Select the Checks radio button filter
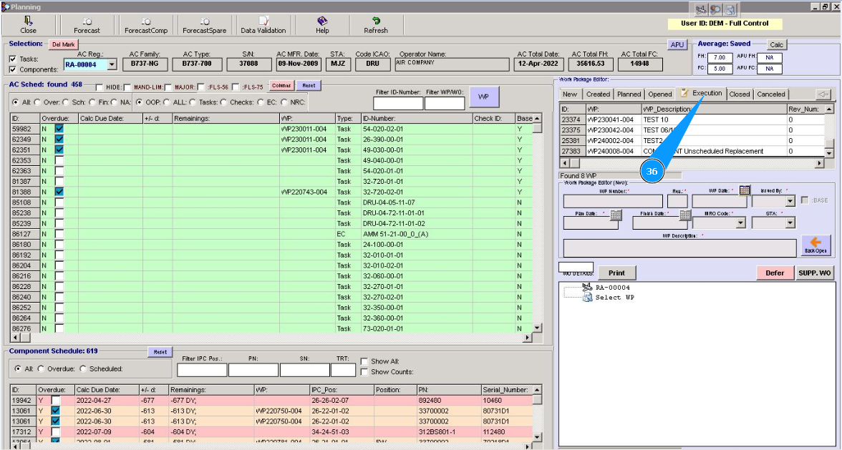Viewport: 842px width, 450px height. click(x=225, y=102)
